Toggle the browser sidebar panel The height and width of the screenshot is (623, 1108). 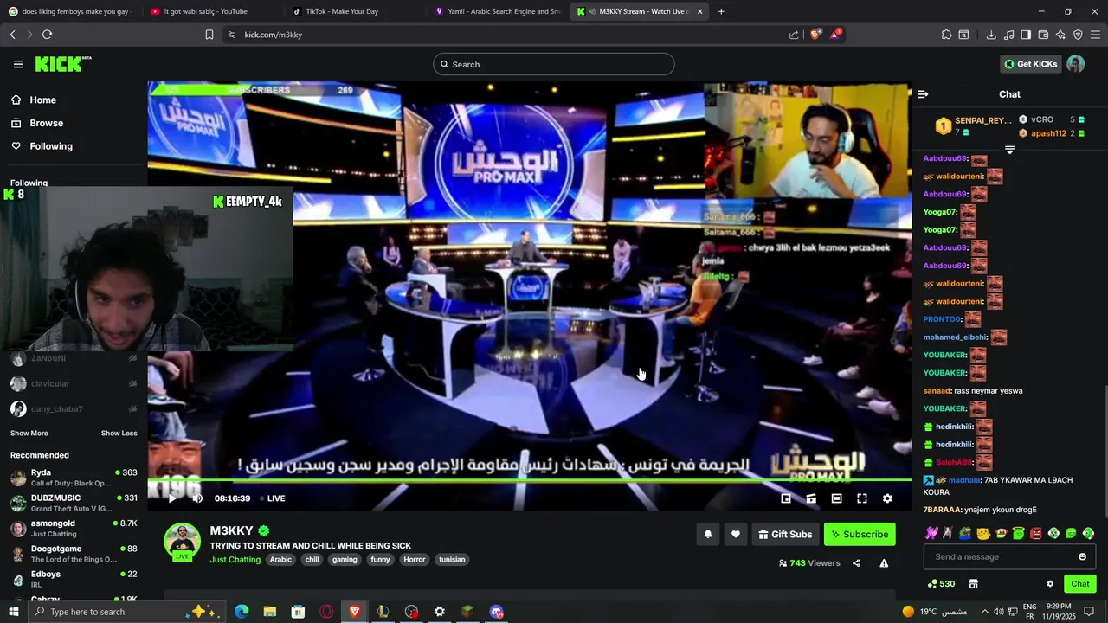click(1026, 35)
